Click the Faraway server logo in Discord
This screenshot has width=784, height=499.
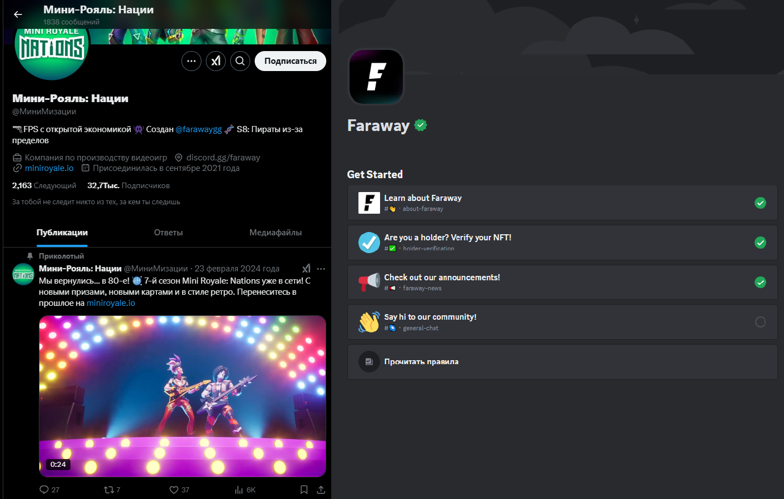tap(376, 77)
